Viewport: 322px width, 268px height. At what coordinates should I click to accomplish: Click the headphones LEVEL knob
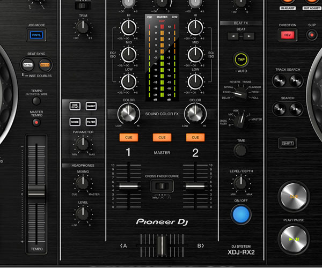point(83,214)
